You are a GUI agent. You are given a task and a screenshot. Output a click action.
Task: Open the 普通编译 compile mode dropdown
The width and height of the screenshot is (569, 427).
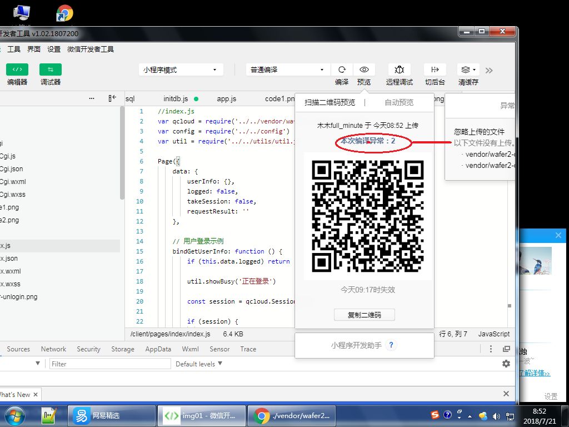click(288, 69)
